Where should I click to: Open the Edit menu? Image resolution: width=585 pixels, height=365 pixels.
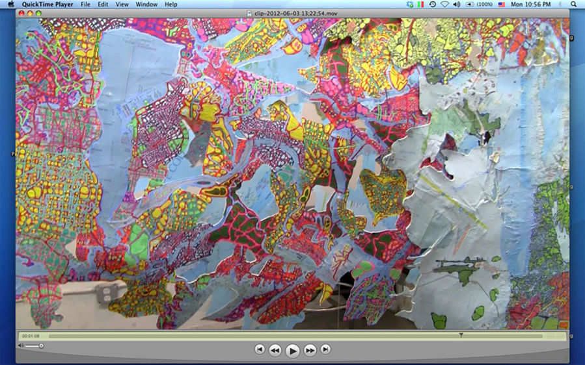pyautogui.click(x=103, y=5)
